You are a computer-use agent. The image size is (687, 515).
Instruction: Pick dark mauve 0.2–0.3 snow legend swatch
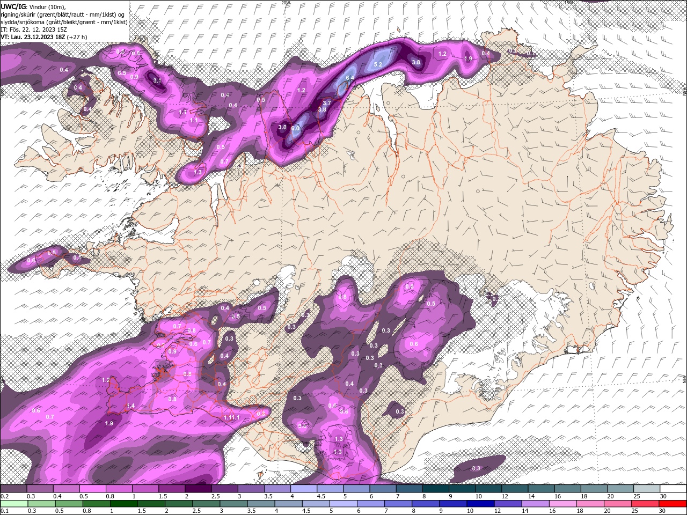(x=14, y=489)
